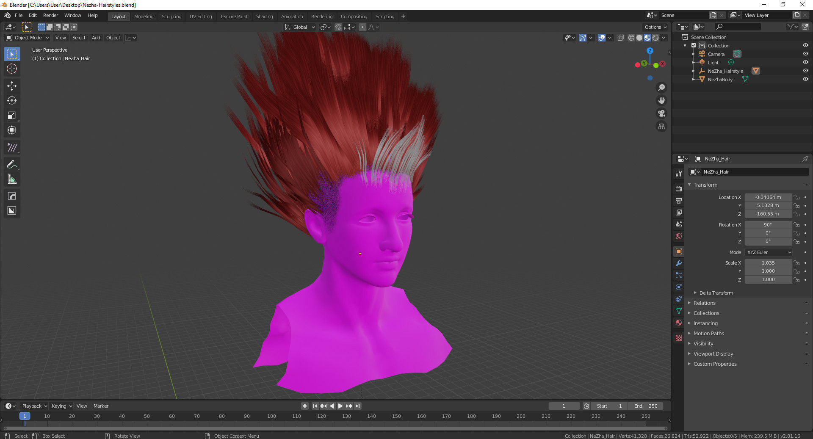The image size is (813, 439).
Task: Select the Transform tool
Action: click(x=12, y=130)
